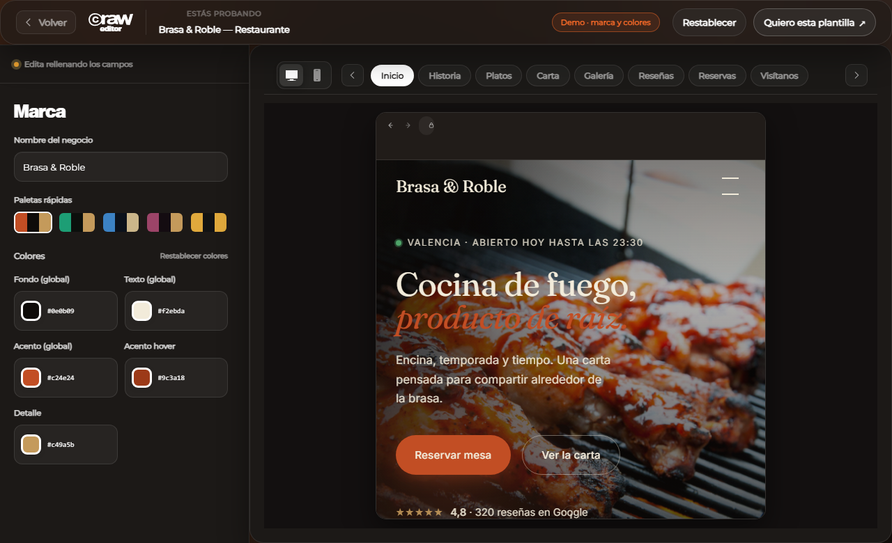This screenshot has width=892, height=543.
Task: Open the Acento (global) color swatch
Action: pos(31,377)
